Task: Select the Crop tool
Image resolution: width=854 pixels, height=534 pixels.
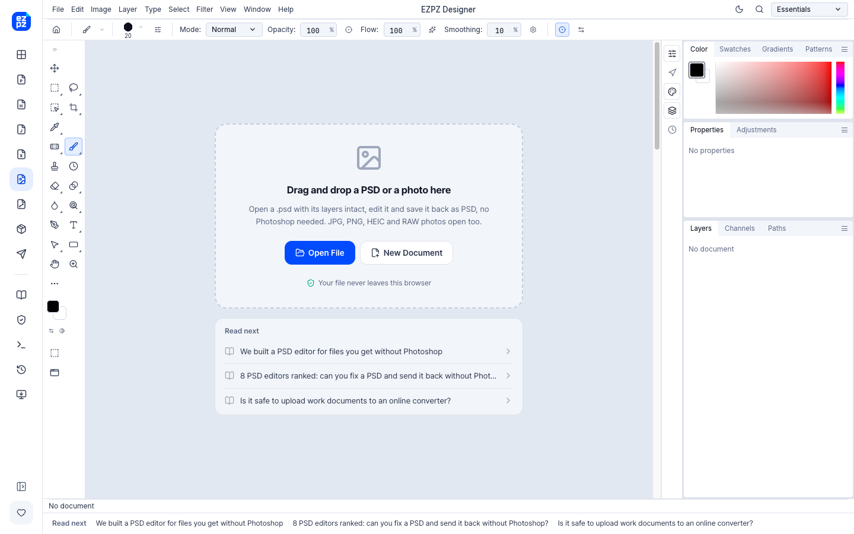Action: click(74, 107)
